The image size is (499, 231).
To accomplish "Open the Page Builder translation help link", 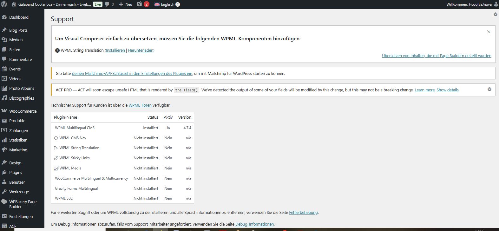I will click(x=437, y=56).
